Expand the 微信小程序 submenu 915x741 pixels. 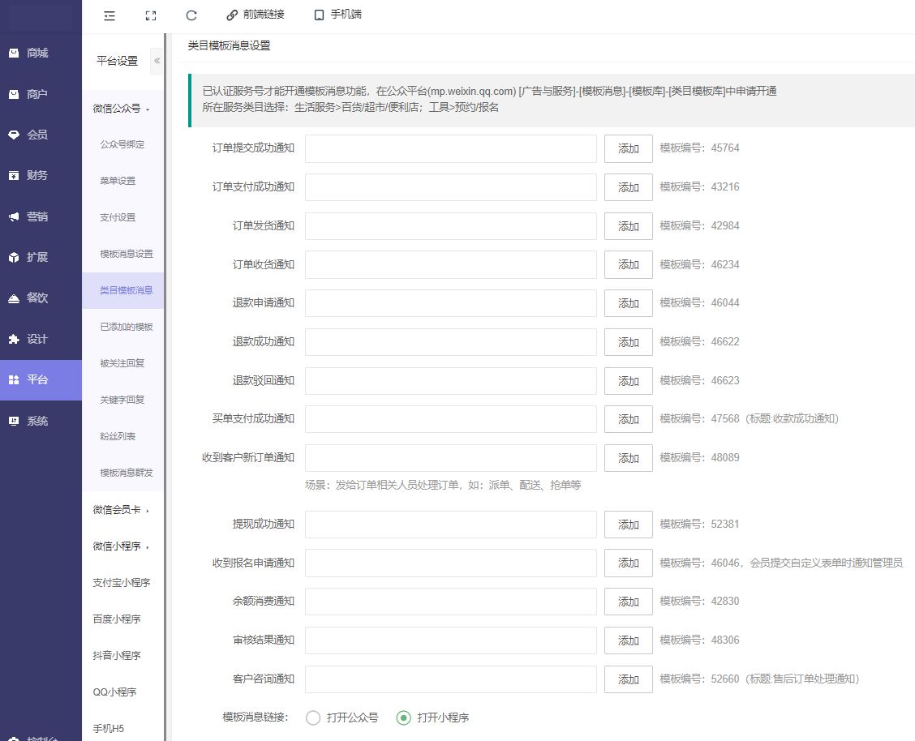pyautogui.click(x=122, y=546)
